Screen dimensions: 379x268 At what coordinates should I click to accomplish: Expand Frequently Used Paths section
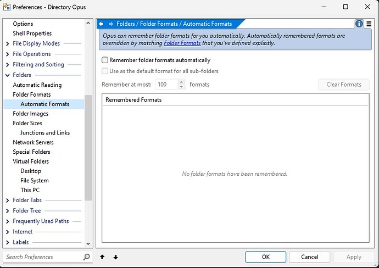(x=7, y=221)
